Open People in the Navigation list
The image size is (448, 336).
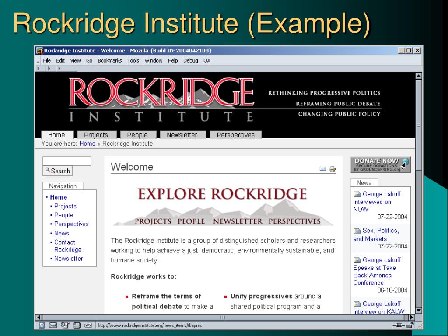point(63,215)
